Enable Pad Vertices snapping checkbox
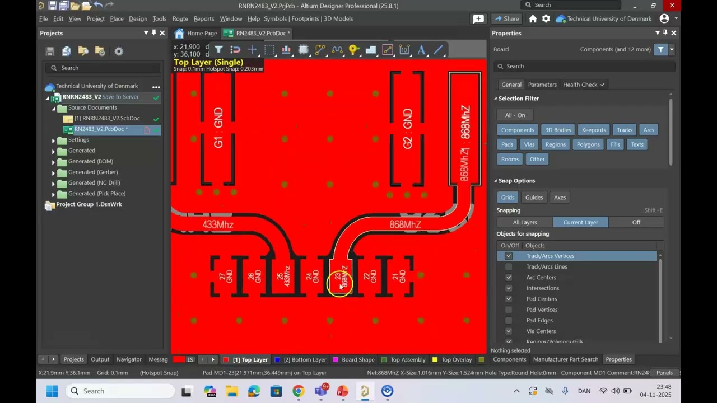 tap(509, 310)
